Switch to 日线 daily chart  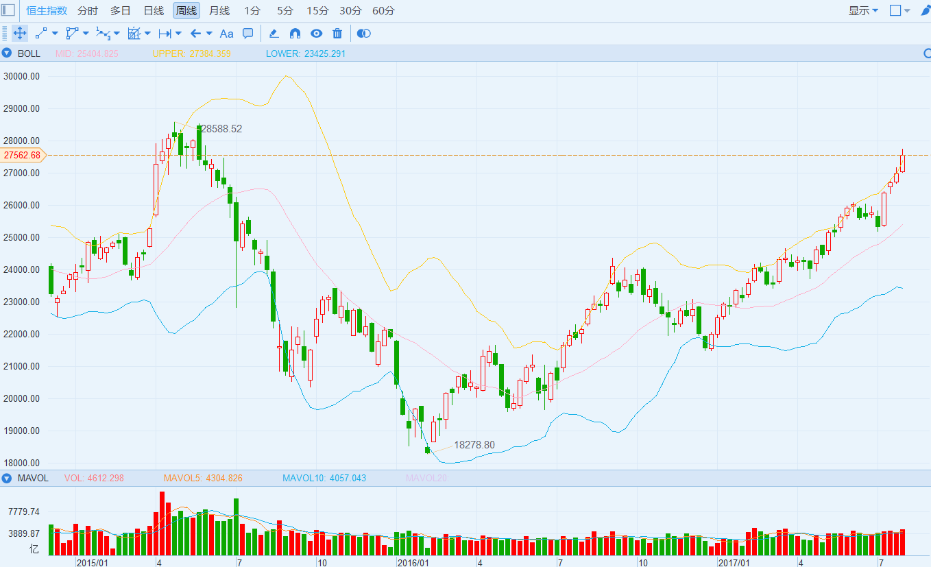pyautogui.click(x=154, y=10)
